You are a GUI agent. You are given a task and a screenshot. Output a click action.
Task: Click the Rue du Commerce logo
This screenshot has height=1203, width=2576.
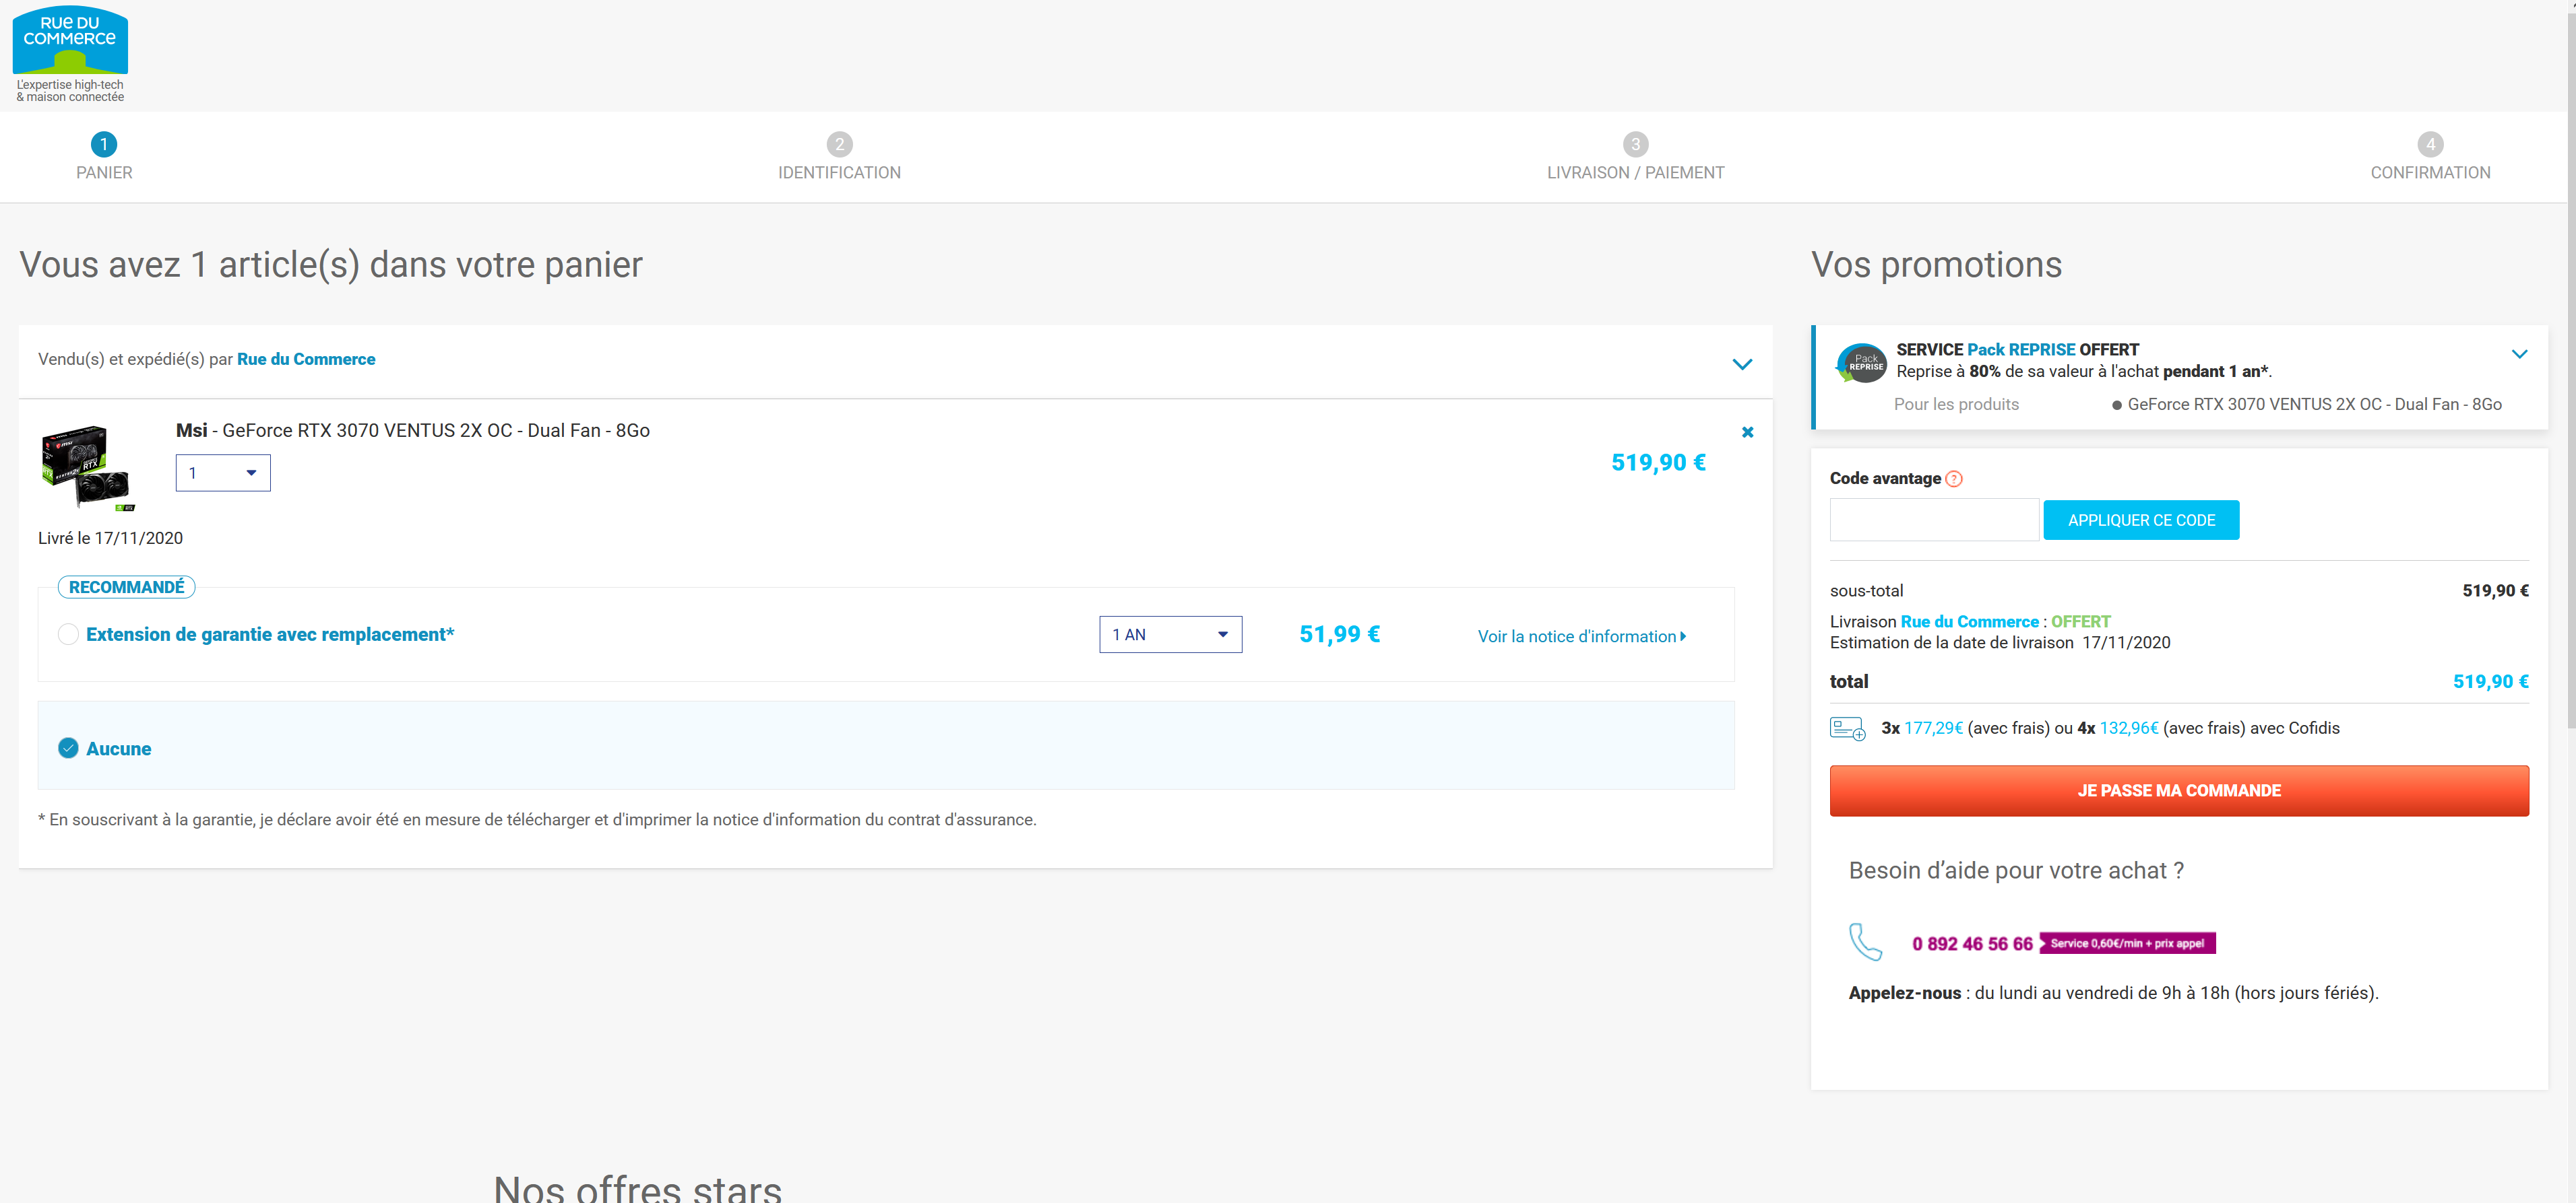tap(70, 54)
